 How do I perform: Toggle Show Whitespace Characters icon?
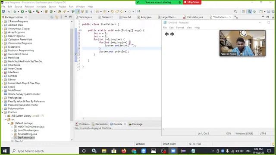pyautogui.click(x=91, y=12)
